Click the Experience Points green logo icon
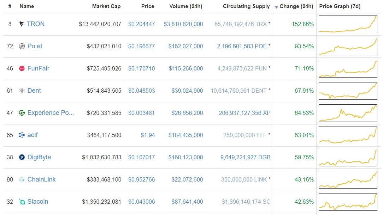 pos(22,113)
